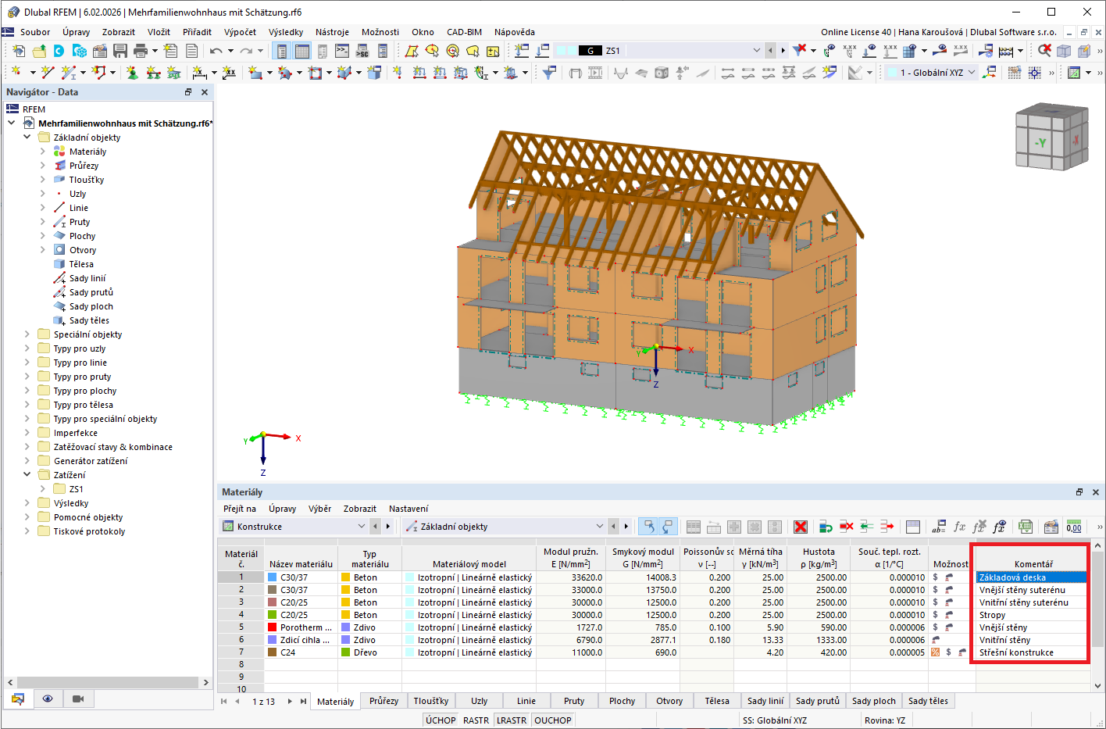Open the Výběr table menu

(319, 509)
